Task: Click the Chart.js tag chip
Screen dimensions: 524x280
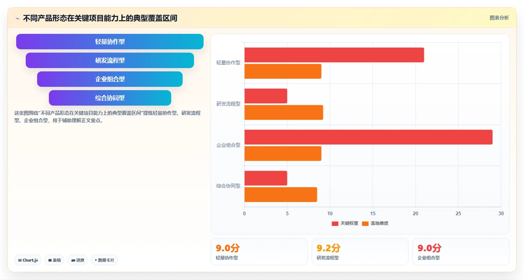Action: (x=28, y=260)
